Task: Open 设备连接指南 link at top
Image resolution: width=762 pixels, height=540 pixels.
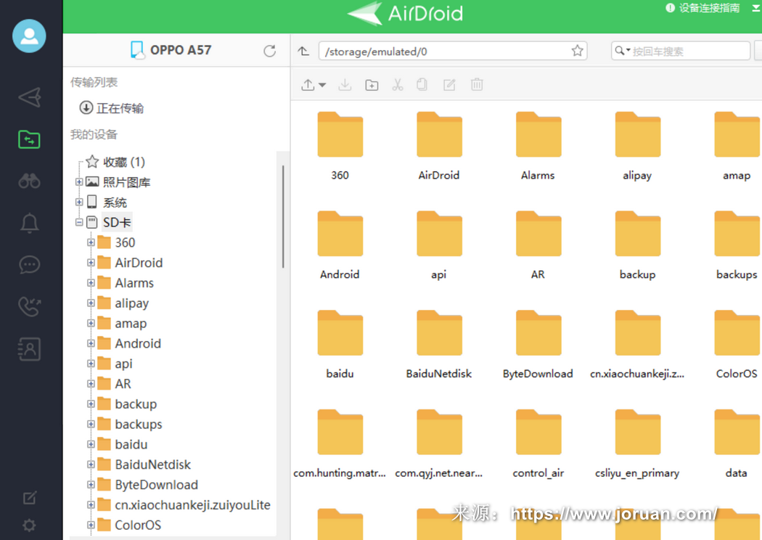Action: (x=708, y=9)
